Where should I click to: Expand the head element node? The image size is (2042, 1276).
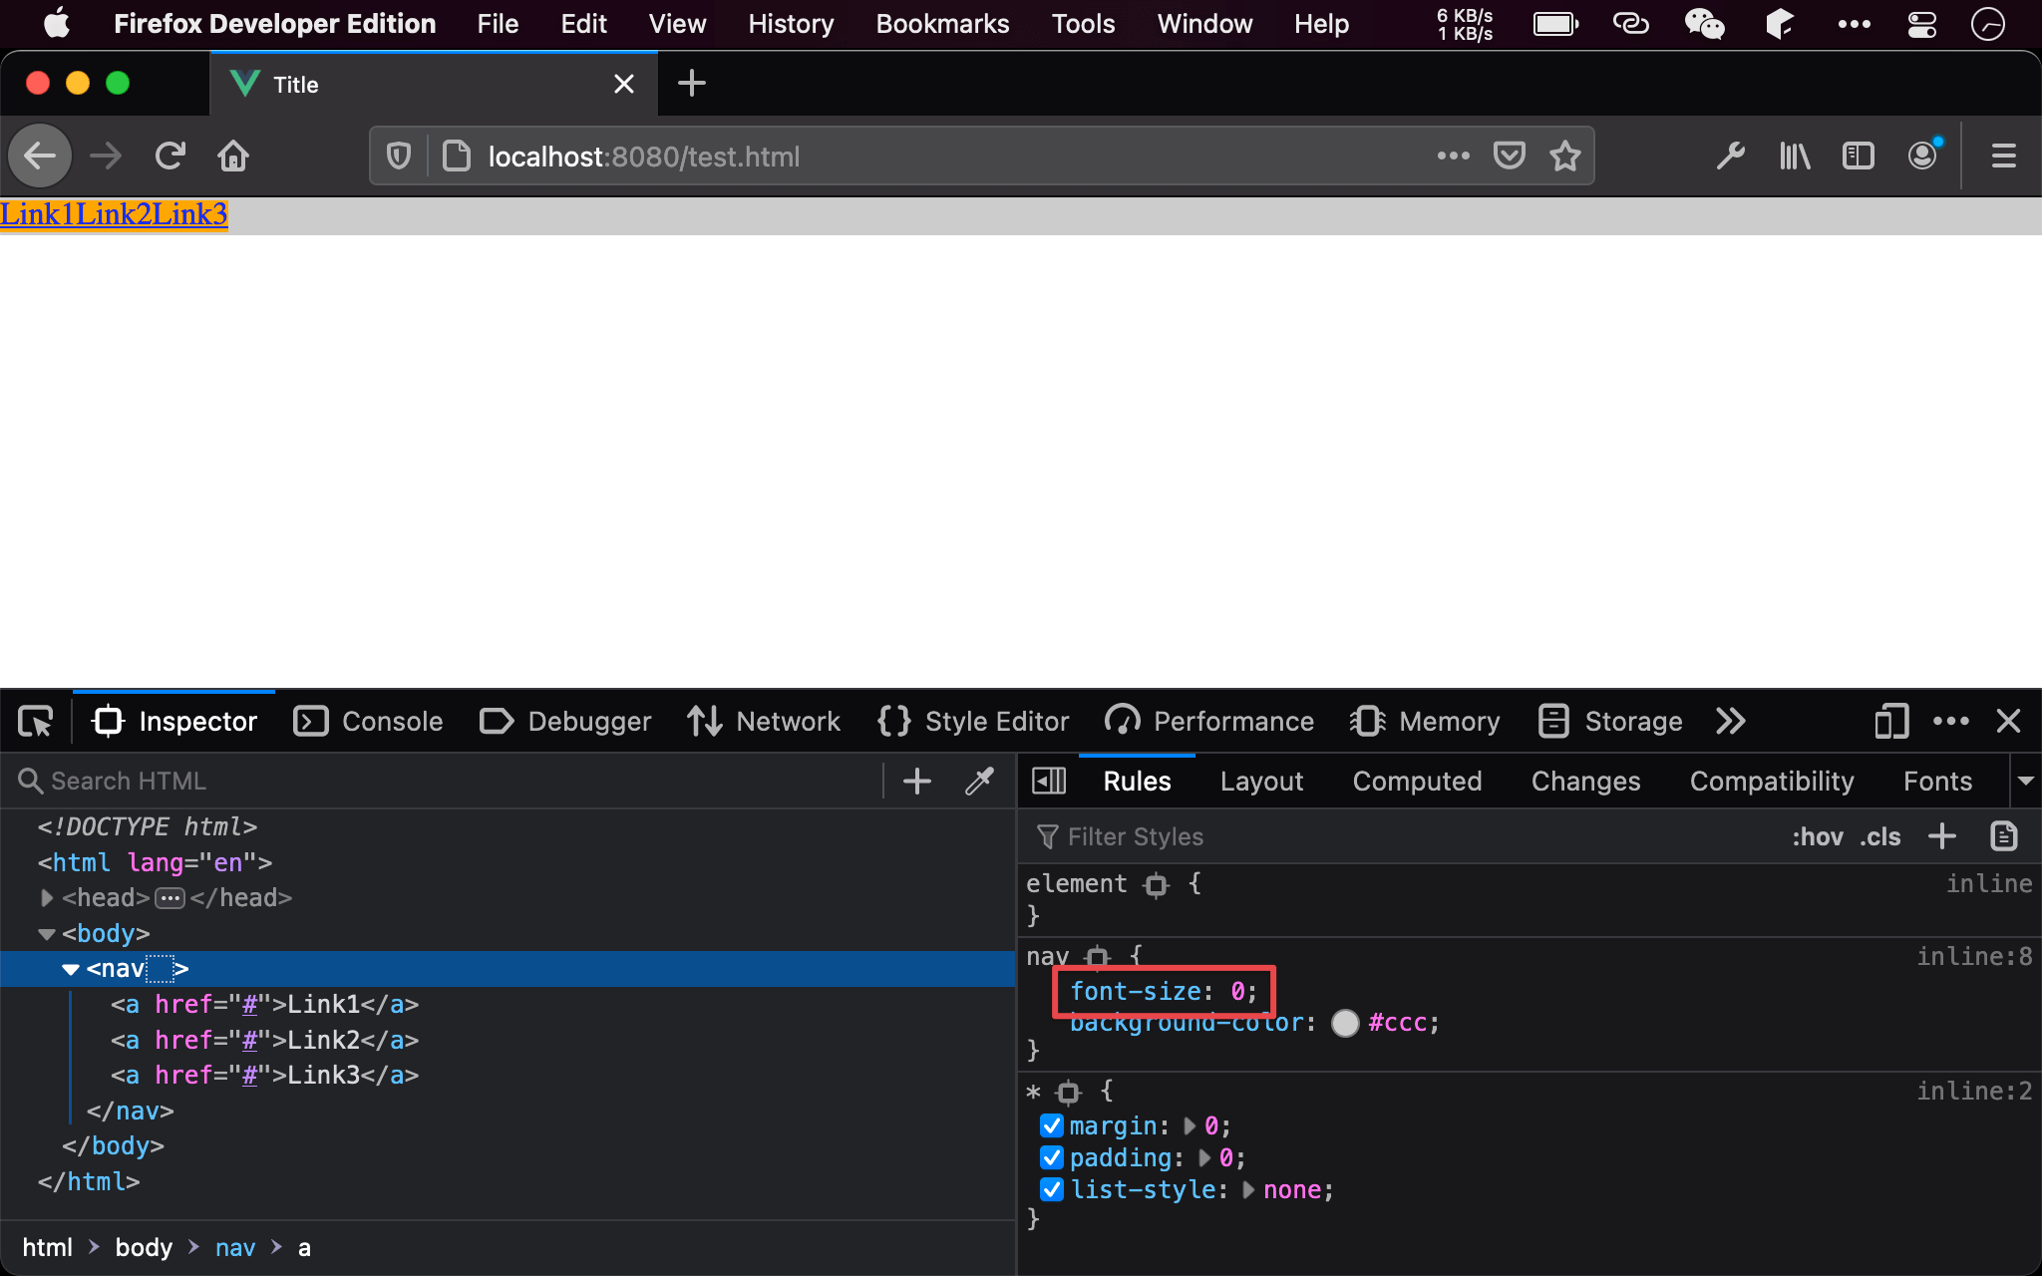(x=46, y=898)
